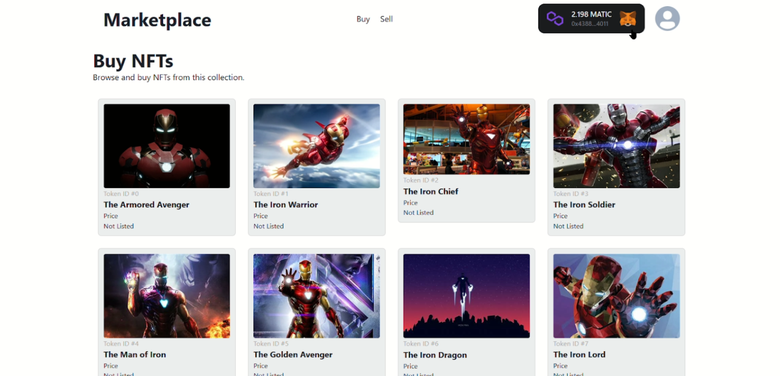
Task: Click The Iron Soldier title
Action: pos(584,204)
